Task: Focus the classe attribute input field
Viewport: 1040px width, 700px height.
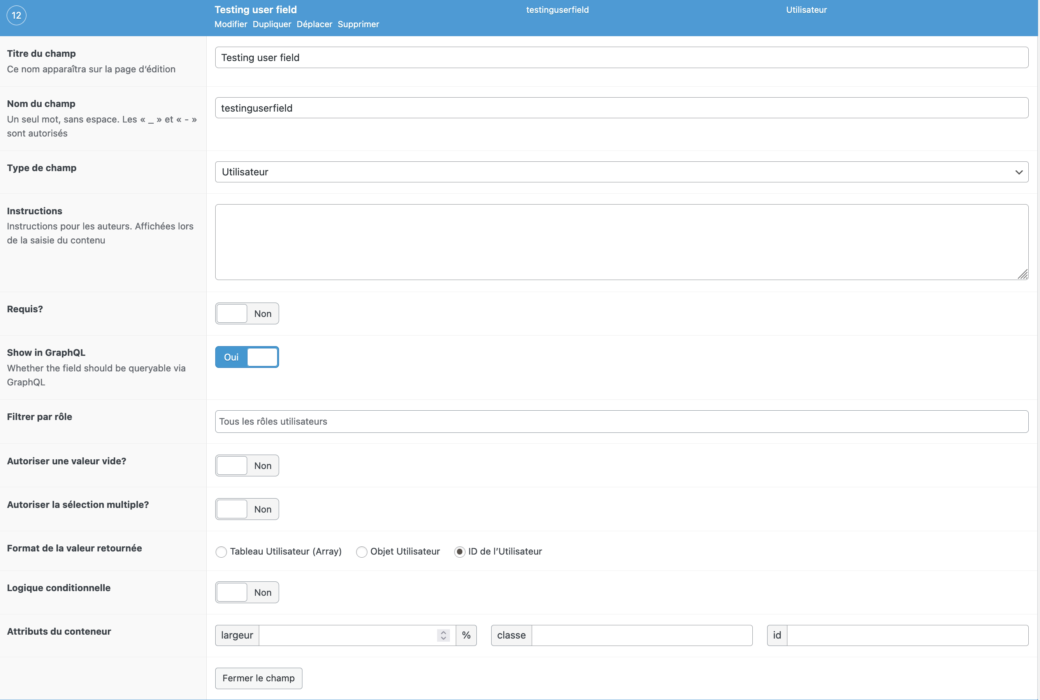Action: click(x=641, y=635)
